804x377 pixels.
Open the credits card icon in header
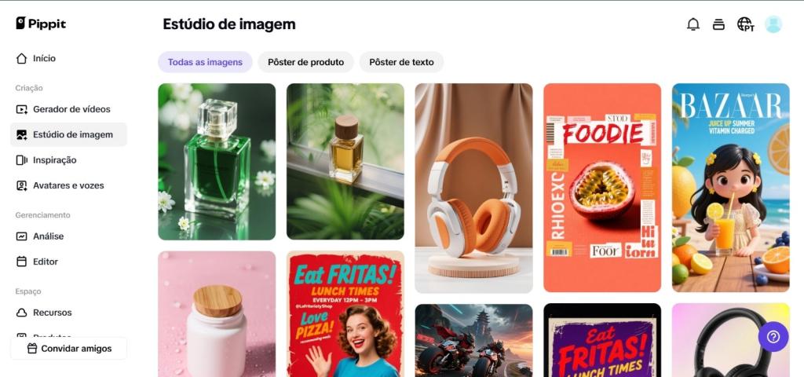point(719,24)
